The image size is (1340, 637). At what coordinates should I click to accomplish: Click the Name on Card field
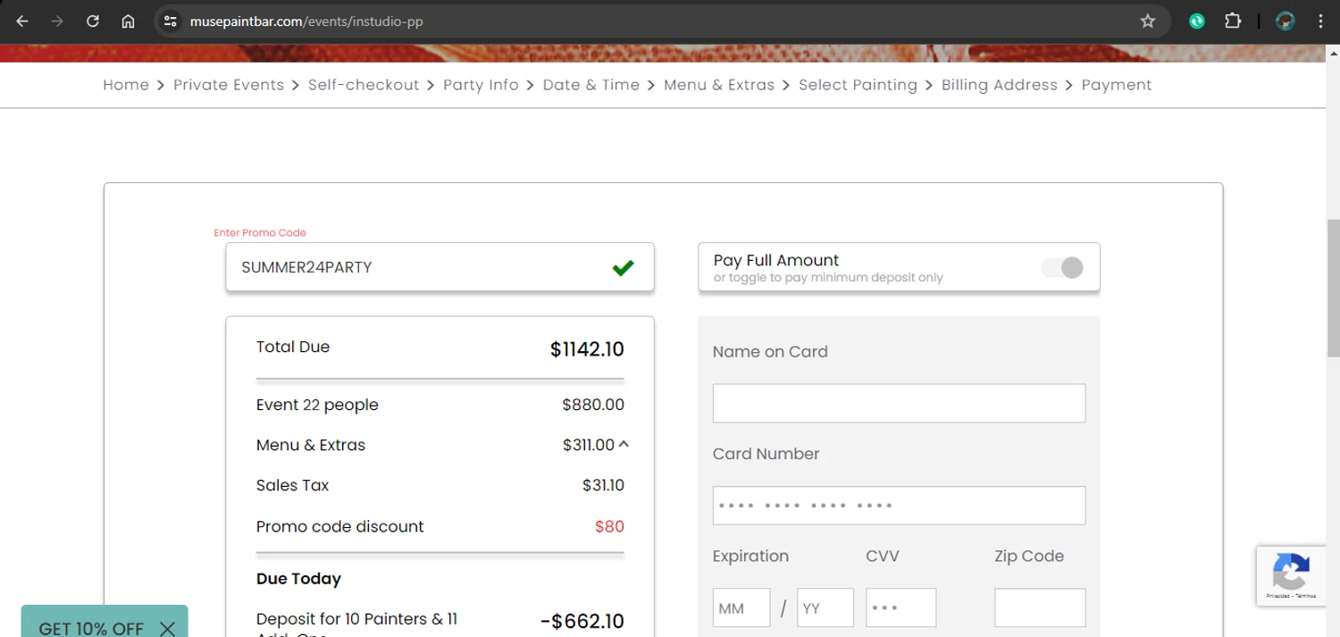coord(899,403)
